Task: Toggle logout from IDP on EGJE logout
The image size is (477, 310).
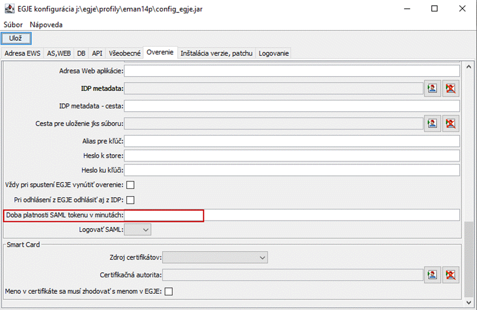Action: (x=130, y=200)
